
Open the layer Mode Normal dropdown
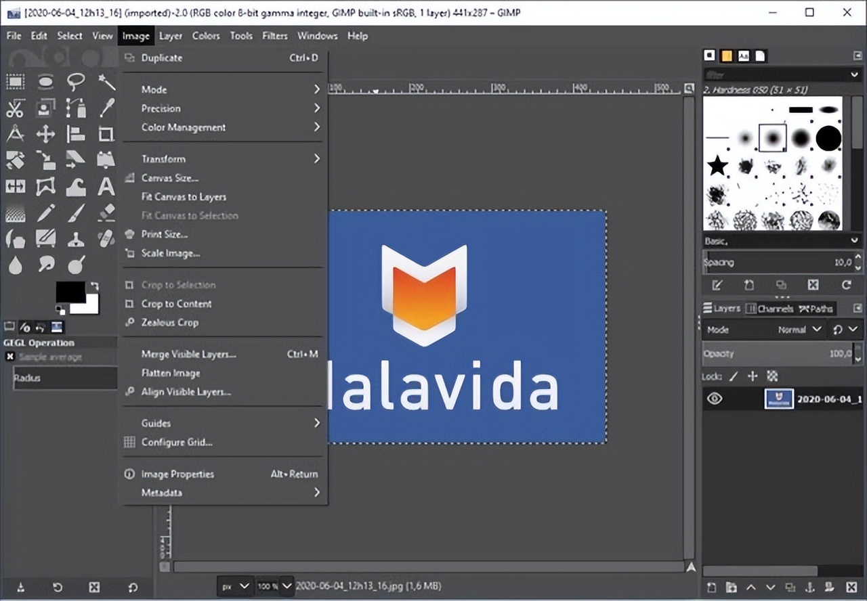pos(799,330)
